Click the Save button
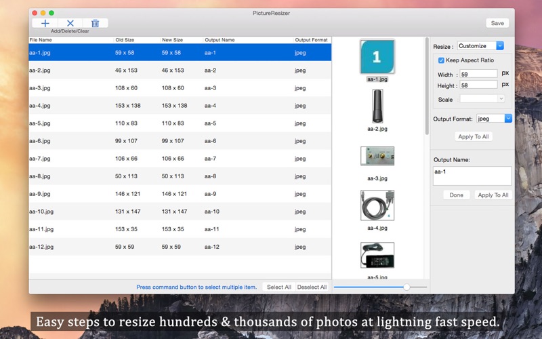This screenshot has height=339, width=542. coord(497,23)
